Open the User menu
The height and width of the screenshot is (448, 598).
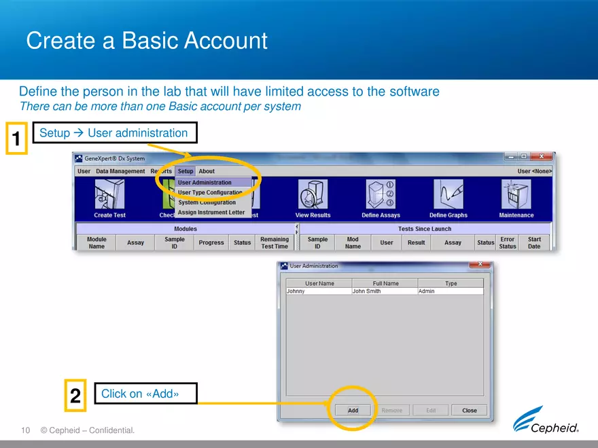[x=84, y=171]
